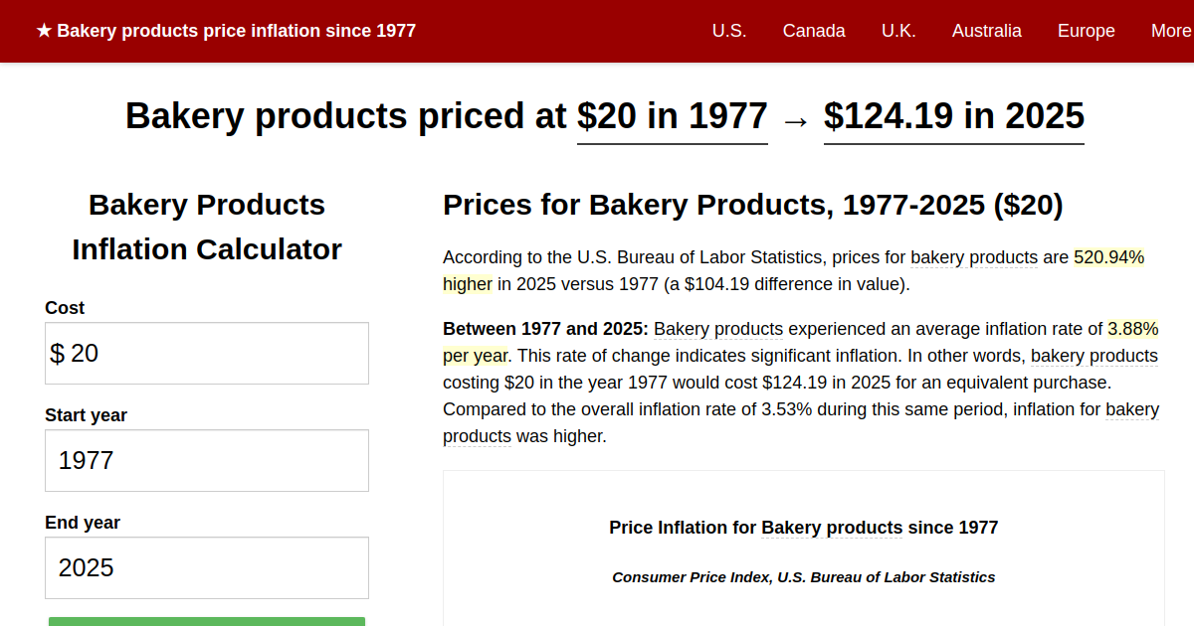1194x626 pixels.
Task: Select Canada in the navigation bar
Action: point(814,31)
